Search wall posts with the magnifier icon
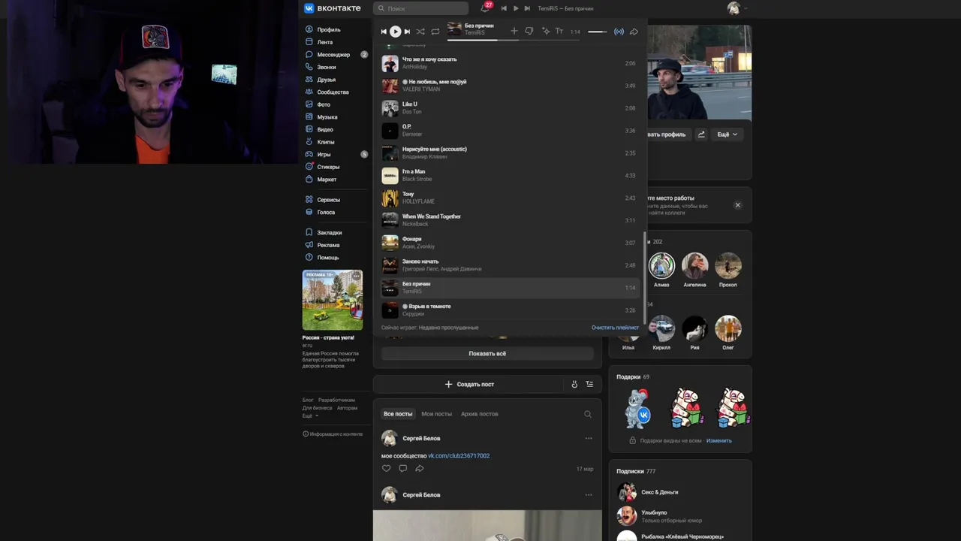 click(588, 414)
